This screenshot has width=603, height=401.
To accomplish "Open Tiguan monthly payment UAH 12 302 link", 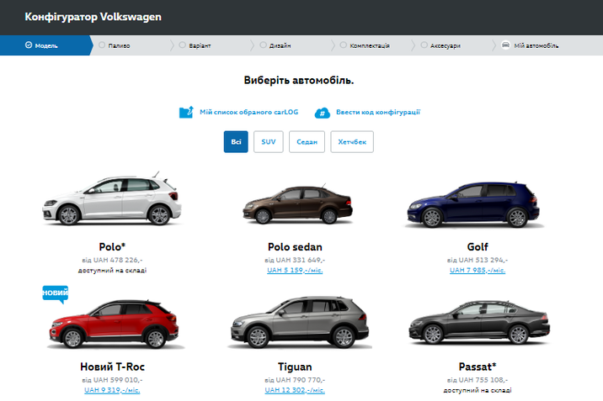I will click(295, 390).
